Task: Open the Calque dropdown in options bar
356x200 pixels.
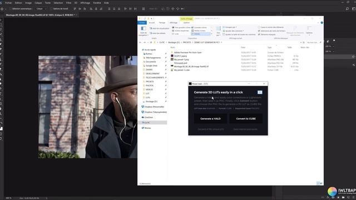Action: (41, 9)
